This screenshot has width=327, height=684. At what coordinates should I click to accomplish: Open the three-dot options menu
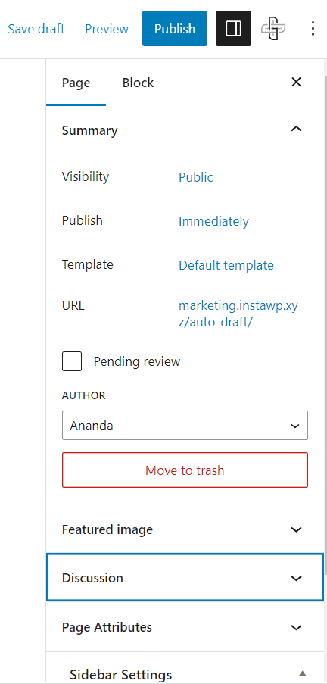tap(313, 29)
